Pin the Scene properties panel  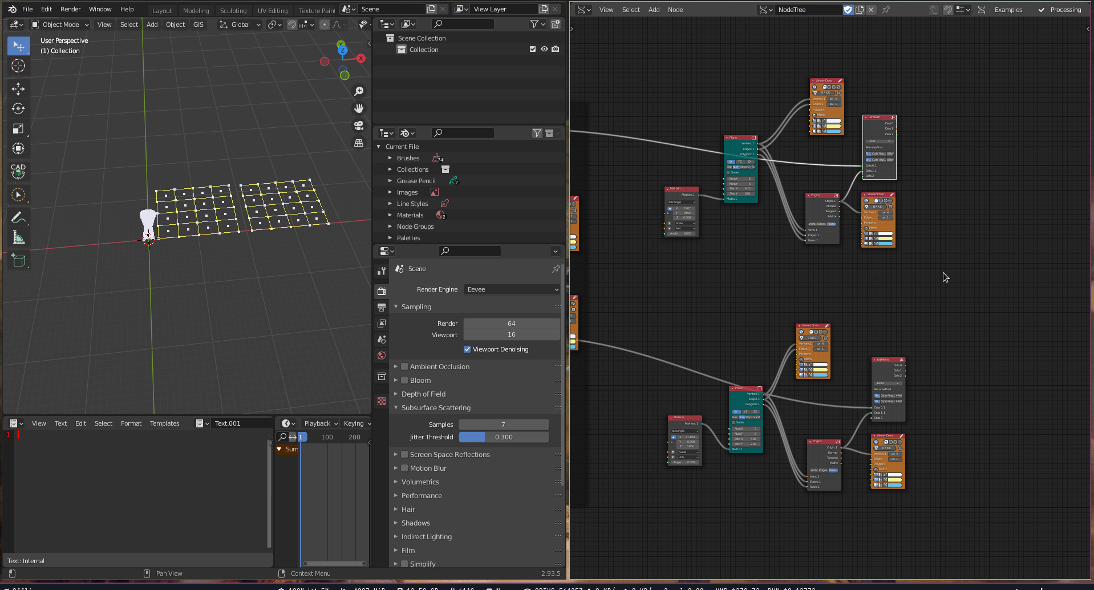(x=556, y=269)
